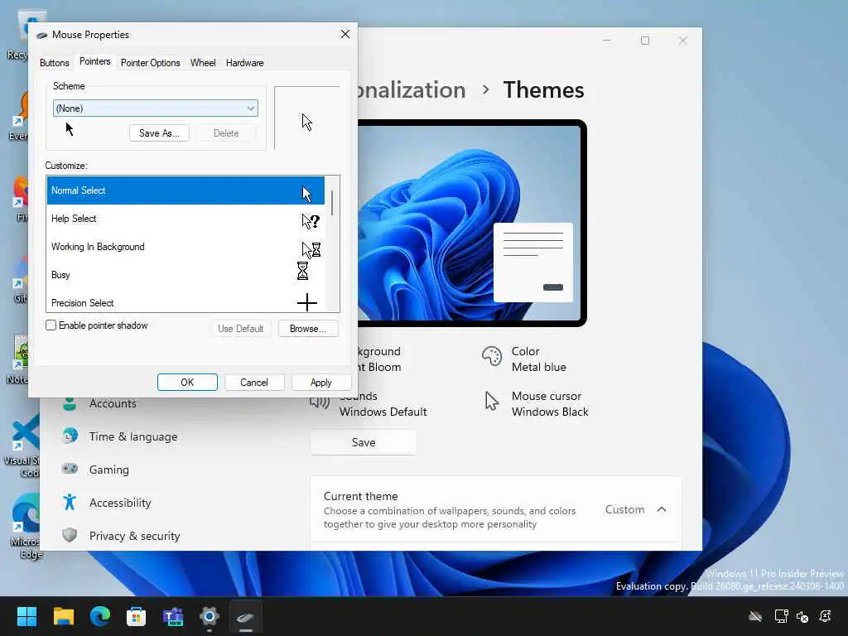This screenshot has height=636, width=848.
Task: Go back via Personalization breadcrumb
Action: [x=412, y=89]
